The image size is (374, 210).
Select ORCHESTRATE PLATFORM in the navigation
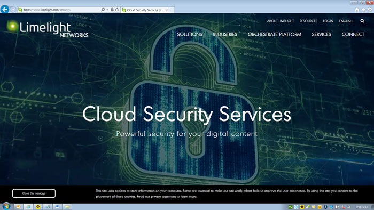(274, 34)
